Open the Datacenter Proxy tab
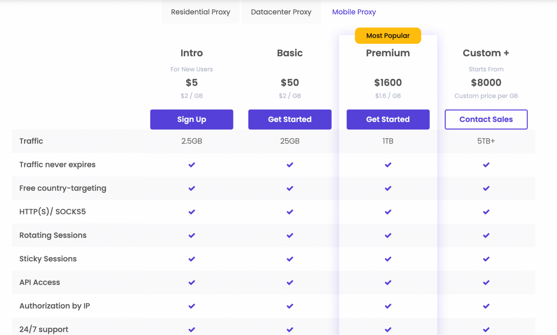Viewport: 557px width, 335px height. [x=281, y=12]
